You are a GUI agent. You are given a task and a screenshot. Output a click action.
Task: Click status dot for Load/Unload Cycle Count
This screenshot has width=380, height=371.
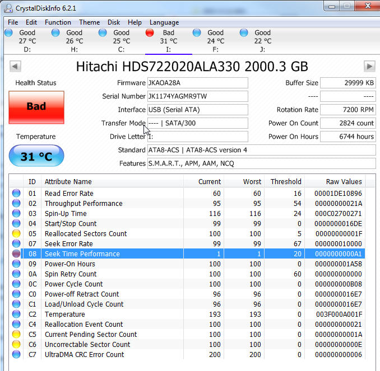click(x=16, y=304)
